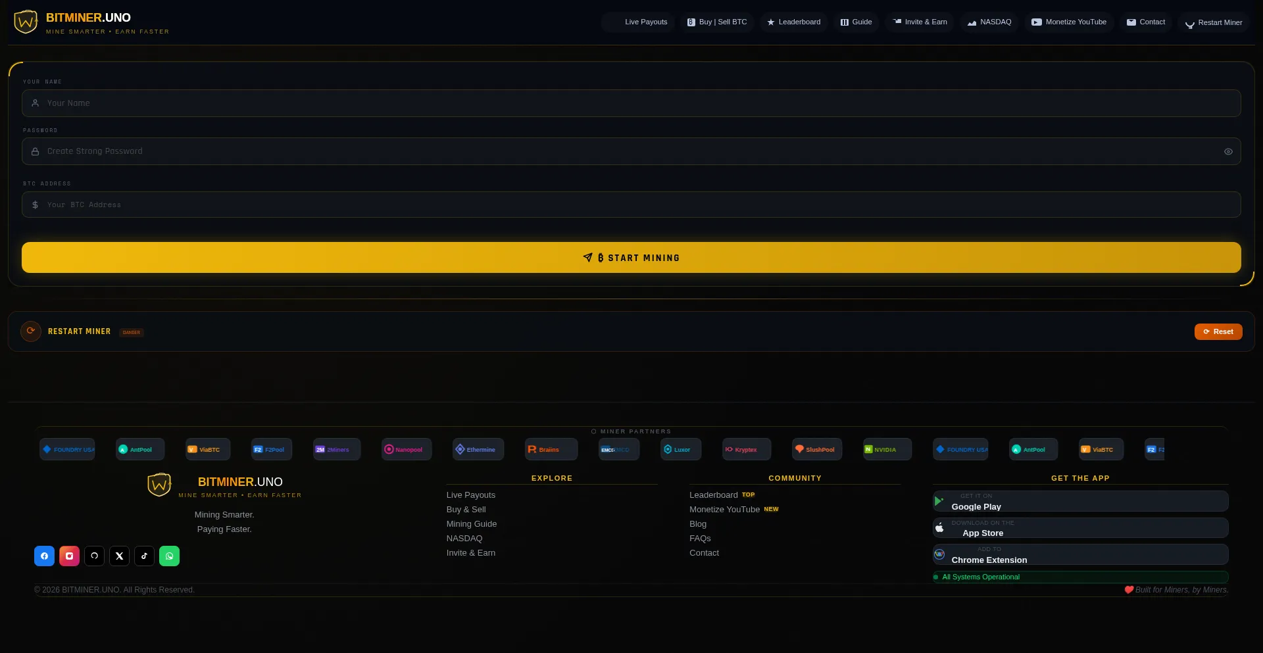
Task: Click the NEW badge beside Monetize YouTube
Action: click(771, 510)
